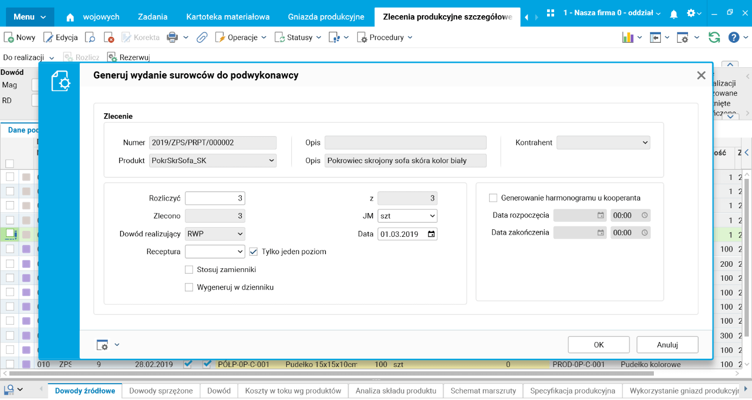Click the green refresh icon
The image size is (752, 400).
coord(714,37)
